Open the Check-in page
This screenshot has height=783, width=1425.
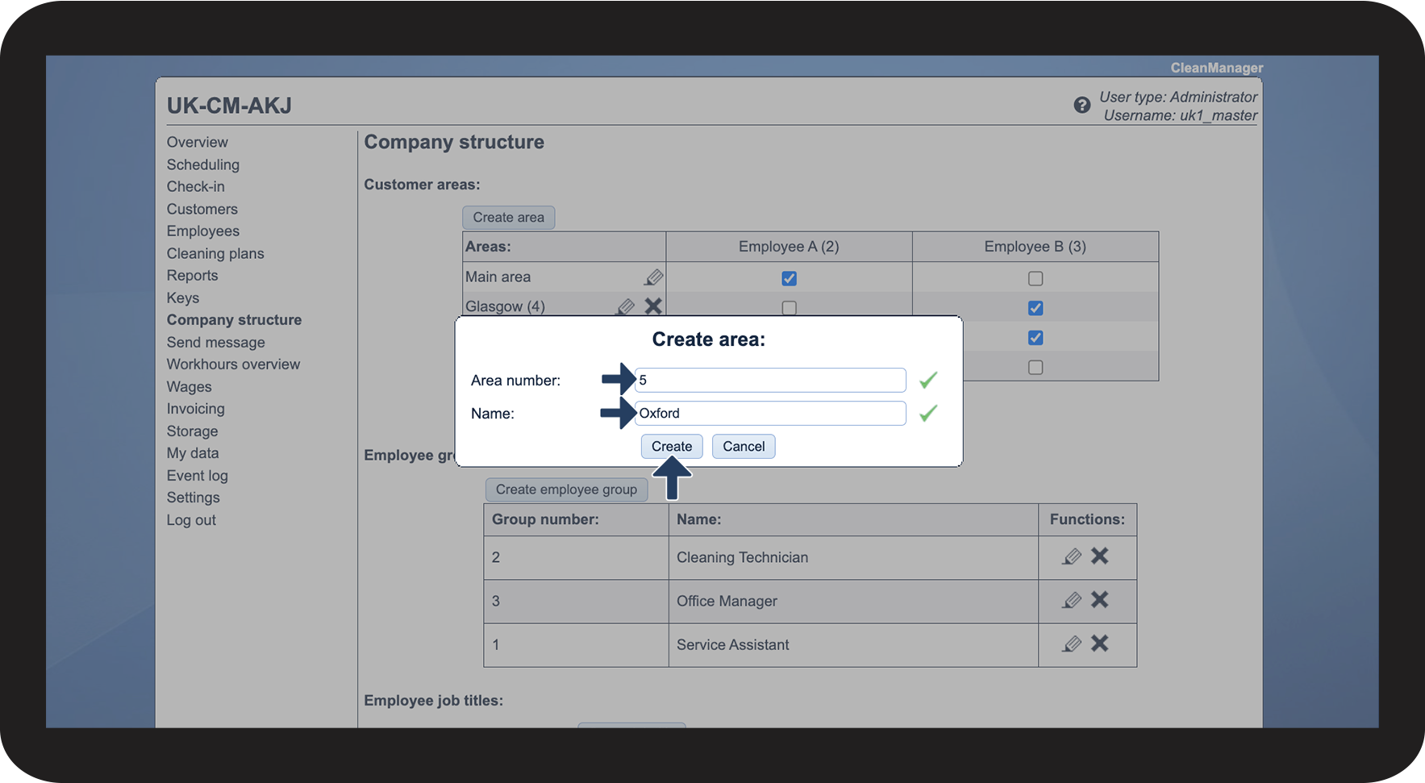point(196,186)
